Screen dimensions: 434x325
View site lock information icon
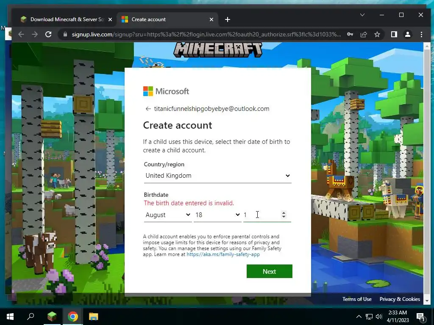(x=65, y=35)
